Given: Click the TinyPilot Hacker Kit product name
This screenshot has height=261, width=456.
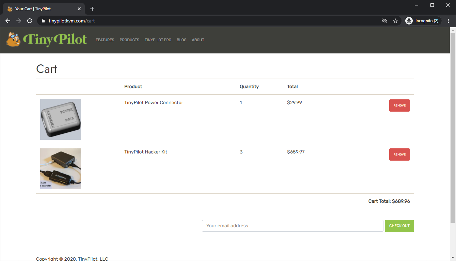Looking at the screenshot, I should pos(146,152).
